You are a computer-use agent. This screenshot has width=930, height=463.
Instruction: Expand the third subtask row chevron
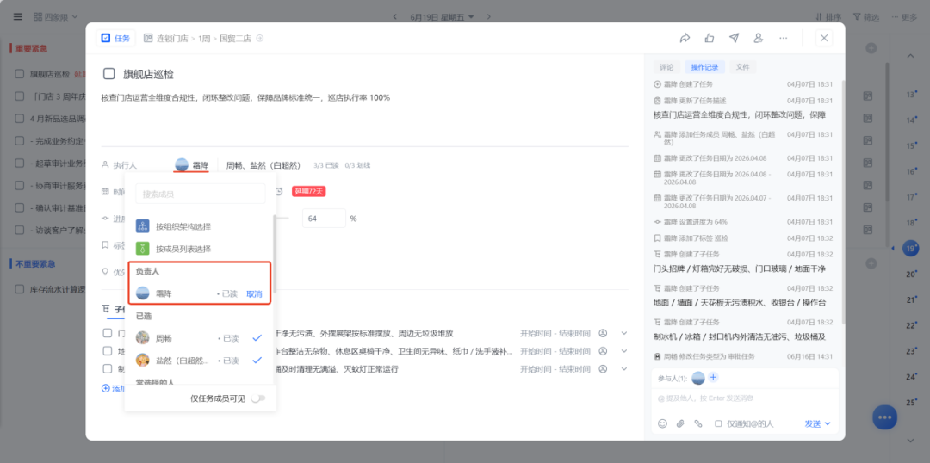[x=624, y=368]
